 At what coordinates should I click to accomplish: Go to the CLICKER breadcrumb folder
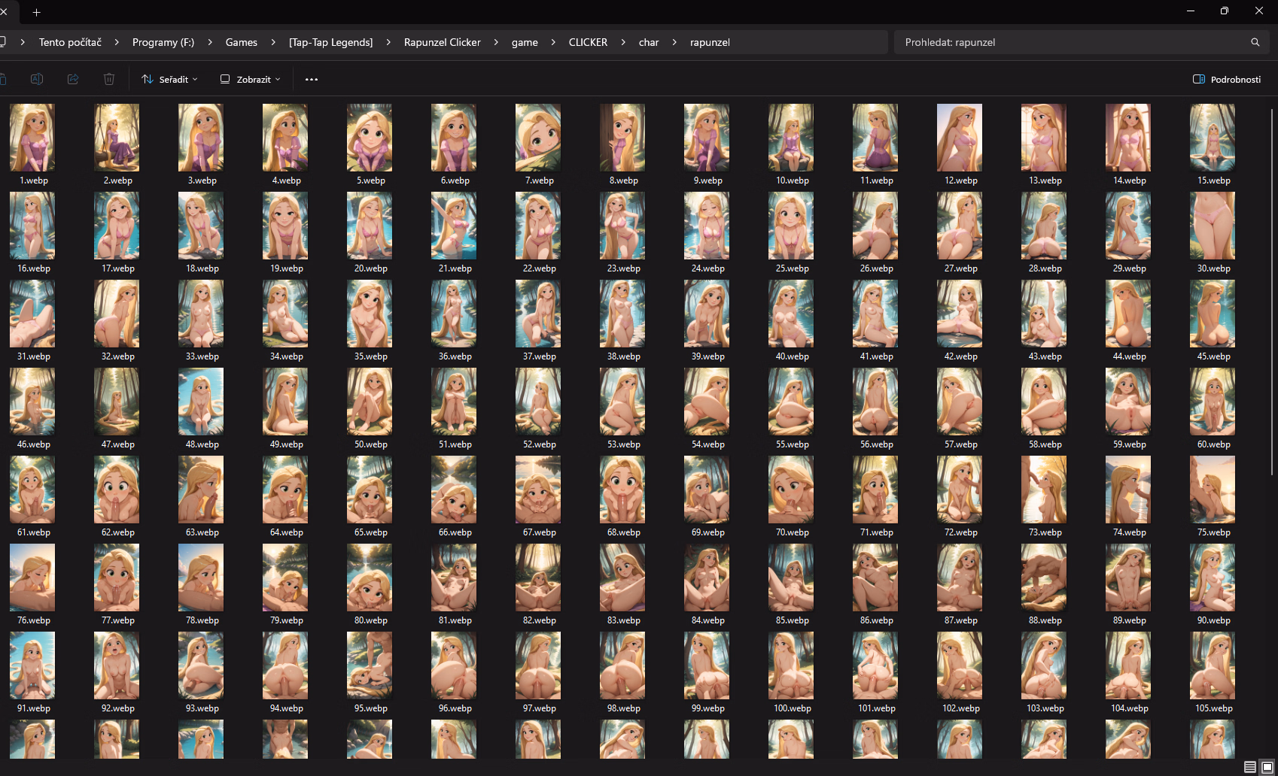[x=588, y=42]
